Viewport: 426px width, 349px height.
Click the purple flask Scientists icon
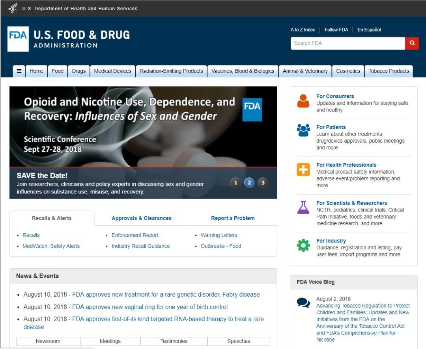pyautogui.click(x=303, y=207)
